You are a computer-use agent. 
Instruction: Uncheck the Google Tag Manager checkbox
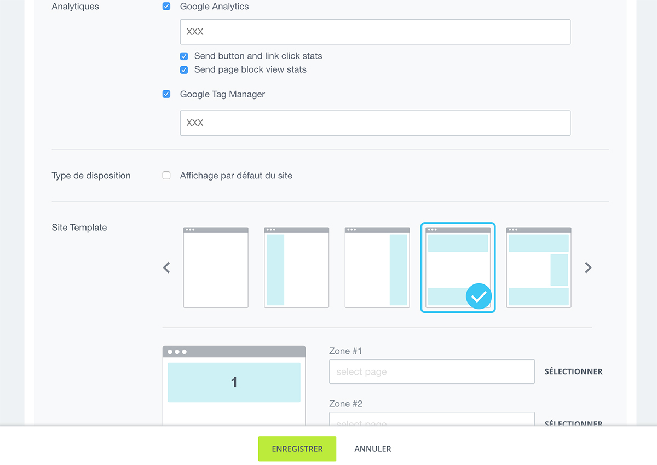pyautogui.click(x=166, y=94)
